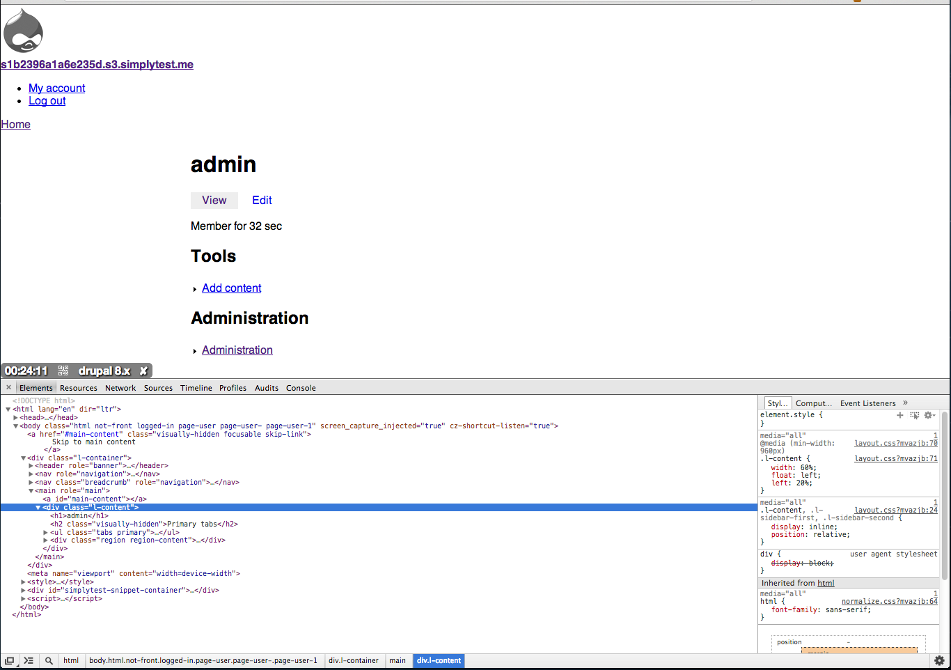
Task: Collapse the html element node
Action: click(8, 410)
